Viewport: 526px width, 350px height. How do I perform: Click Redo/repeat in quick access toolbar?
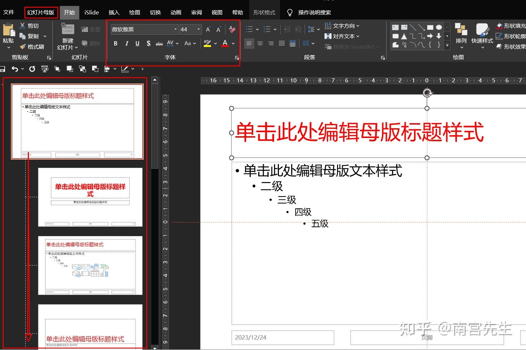click(x=32, y=69)
